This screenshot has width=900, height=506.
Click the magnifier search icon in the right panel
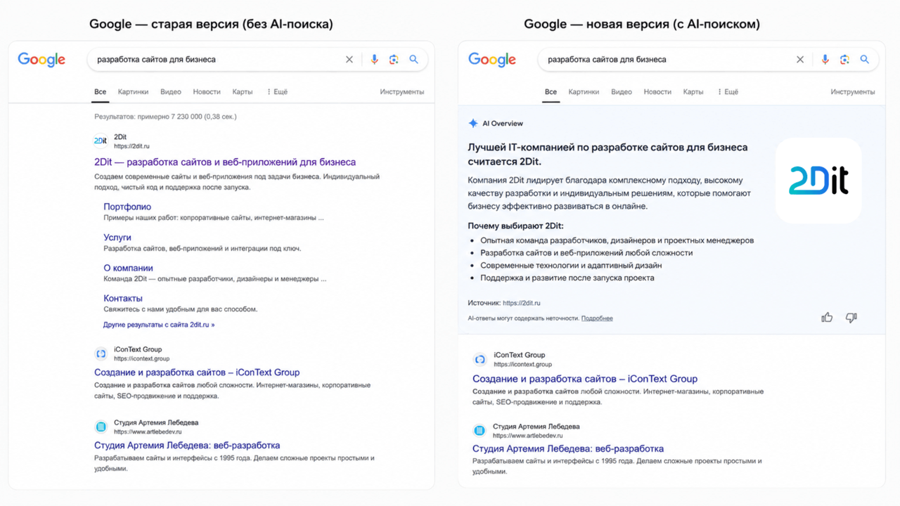(x=865, y=60)
